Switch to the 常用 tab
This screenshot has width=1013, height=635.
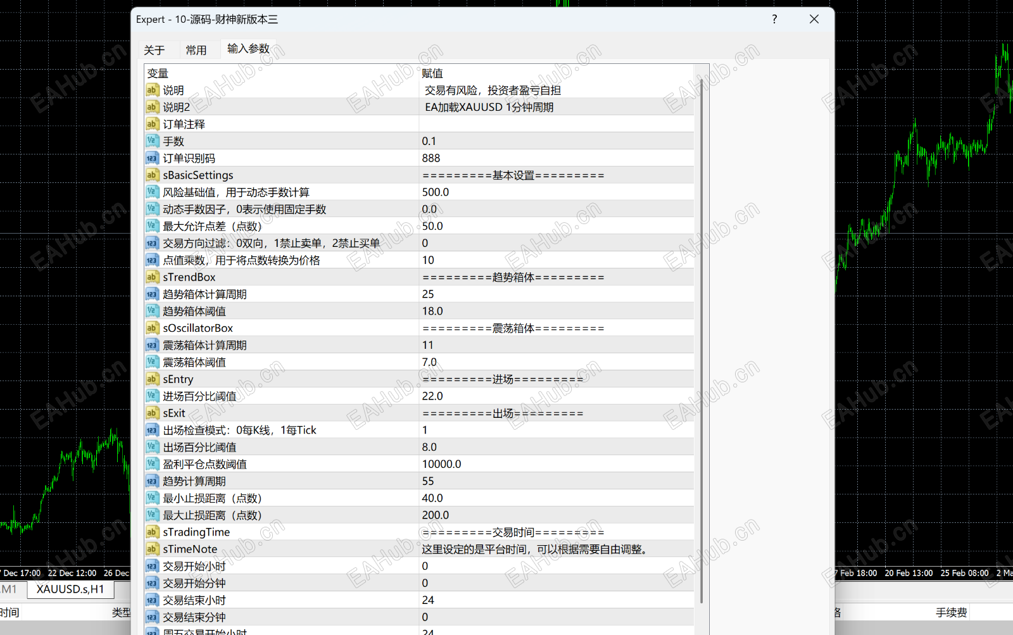[x=197, y=49]
